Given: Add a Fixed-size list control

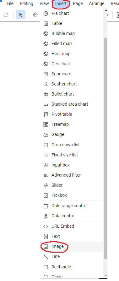Looking at the screenshot, I should [72, 155].
